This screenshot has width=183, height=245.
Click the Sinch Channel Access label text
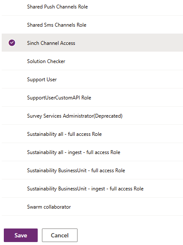[51, 43]
